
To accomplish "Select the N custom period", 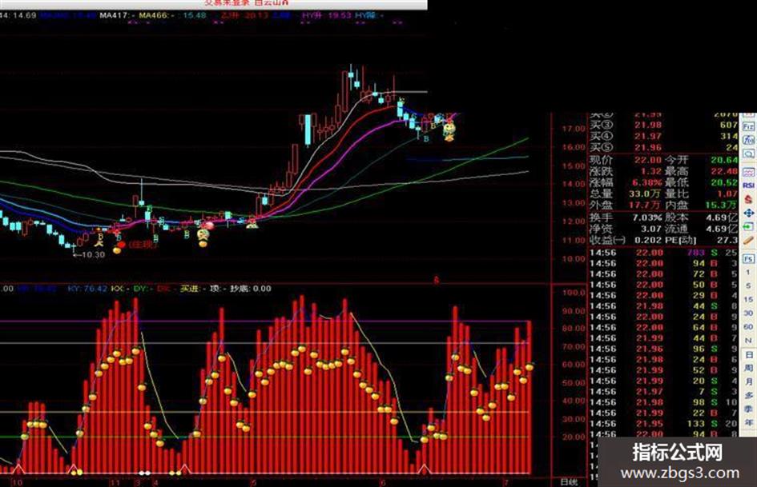I will (x=748, y=341).
